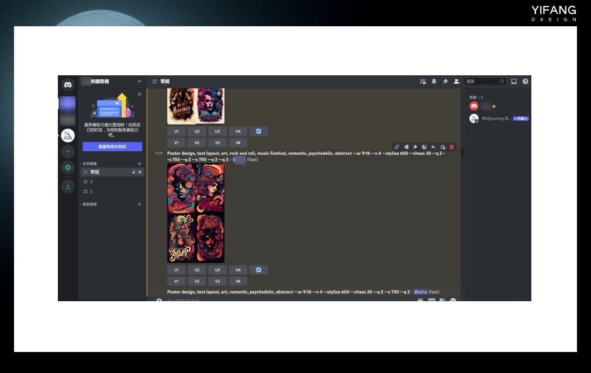Click the Explore public servers compass icon

68,168
